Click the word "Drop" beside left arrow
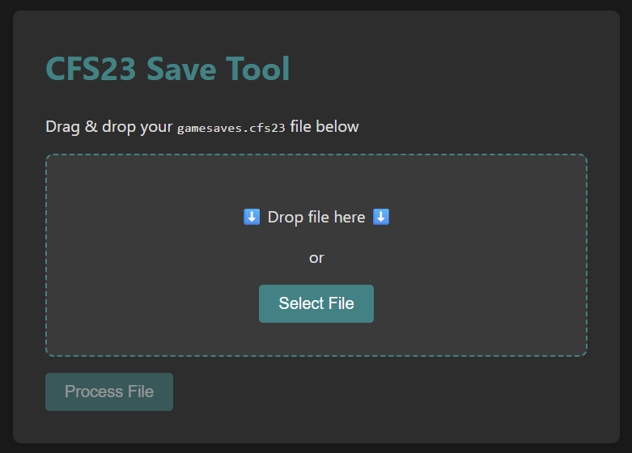The height and width of the screenshot is (453, 632). (x=286, y=218)
